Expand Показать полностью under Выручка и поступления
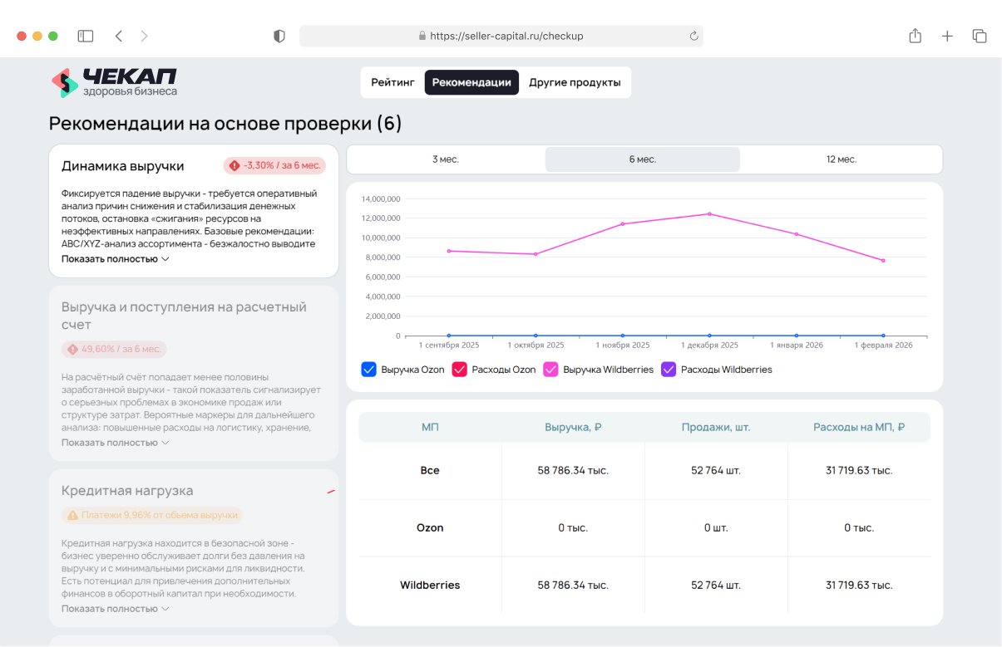 pos(115,443)
